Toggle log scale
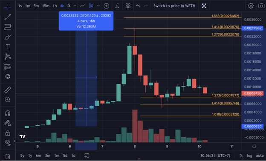 [249, 155]
